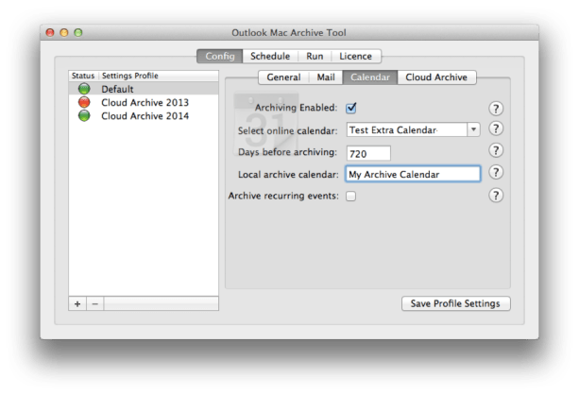Image resolution: width=579 pixels, height=395 pixels.
Task: Click the Days before archiving field
Action: [x=368, y=153]
